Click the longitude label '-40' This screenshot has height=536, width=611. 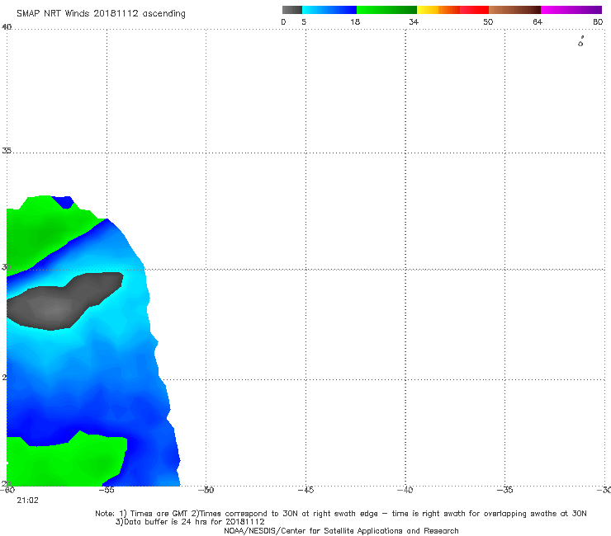click(405, 490)
